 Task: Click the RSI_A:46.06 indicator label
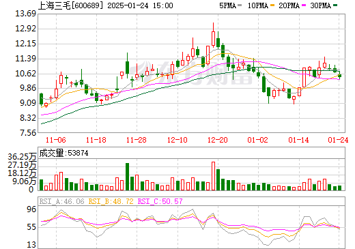pos(61,201)
